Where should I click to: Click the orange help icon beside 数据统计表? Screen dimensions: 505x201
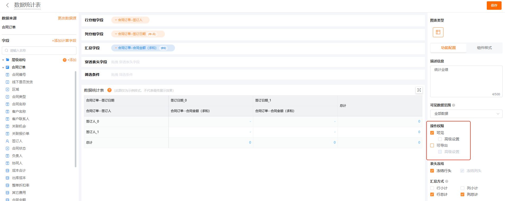coord(109,90)
